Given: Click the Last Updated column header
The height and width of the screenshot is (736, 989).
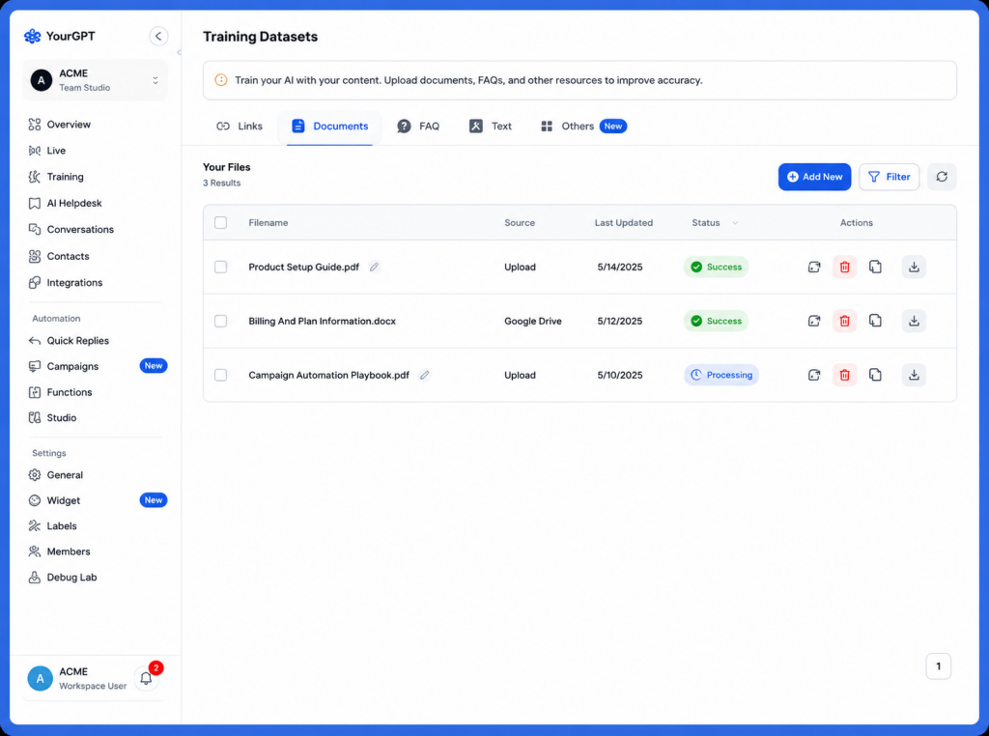Looking at the screenshot, I should point(624,222).
